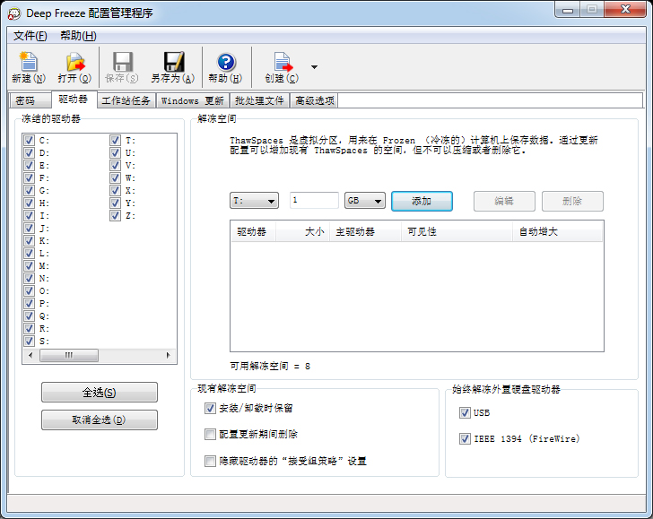653x519 pixels.
Task: Toggle the W: drive checkbox
Action: (x=116, y=177)
